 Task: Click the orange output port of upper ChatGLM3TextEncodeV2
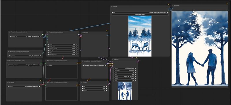77,63
